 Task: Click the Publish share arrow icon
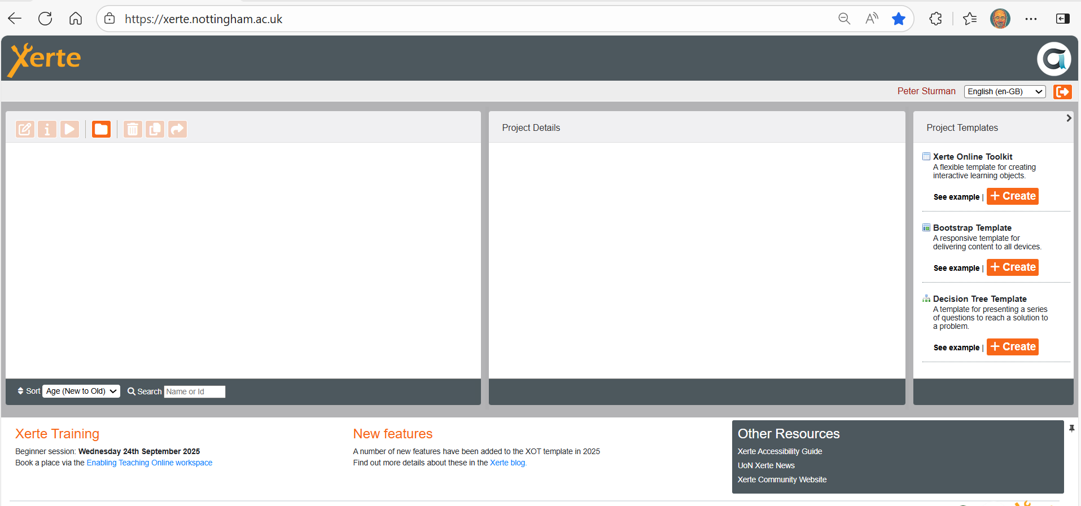[177, 129]
